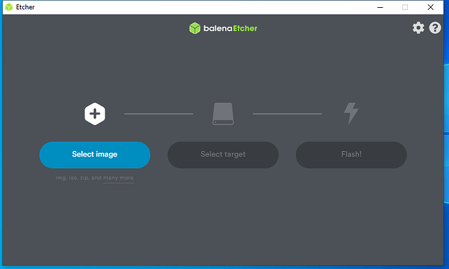Click the balenaEtcher logo
The width and height of the screenshot is (449, 269).
(223, 29)
